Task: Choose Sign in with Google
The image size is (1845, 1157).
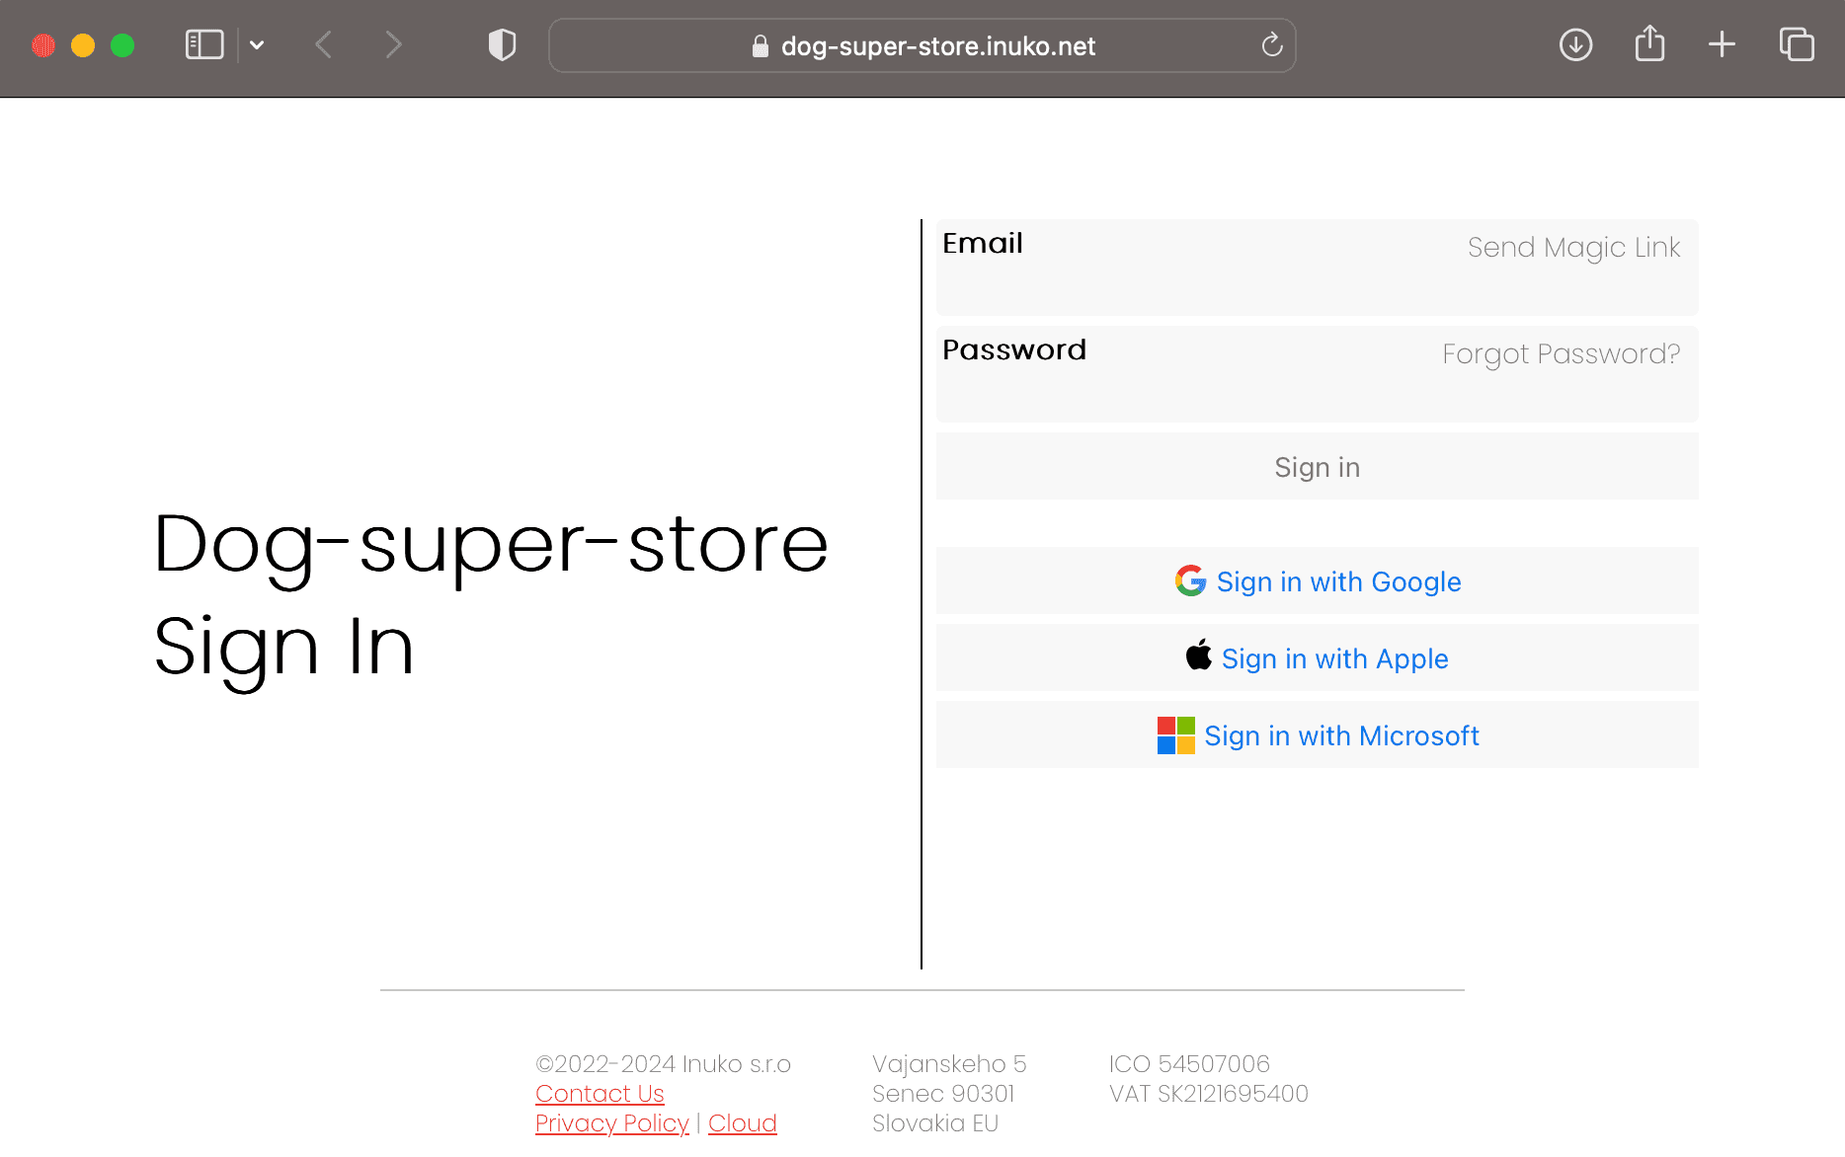Action: (1318, 581)
